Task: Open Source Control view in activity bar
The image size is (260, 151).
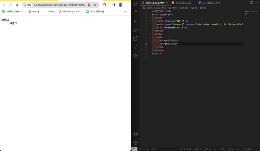Action: (x=136, y=21)
